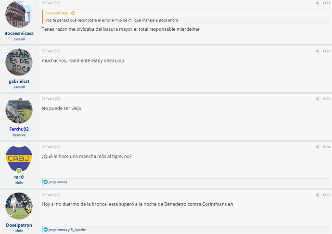Open gabrielcst's graffiti avatar

coord(19,62)
